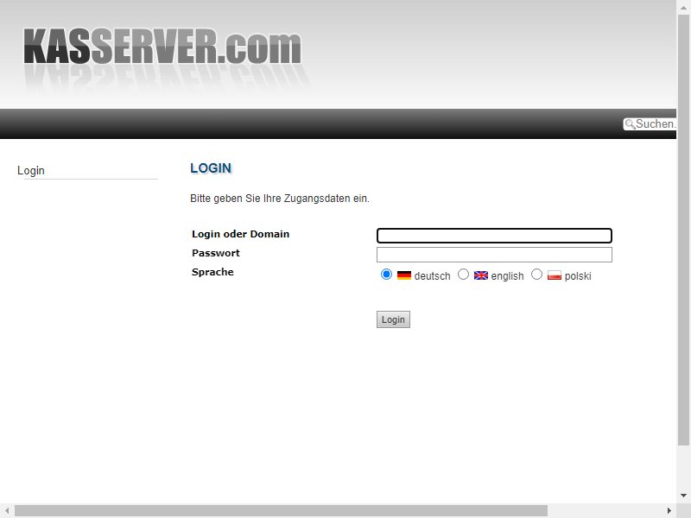Click the British flag icon
This screenshot has width=691, height=518.
481,275
